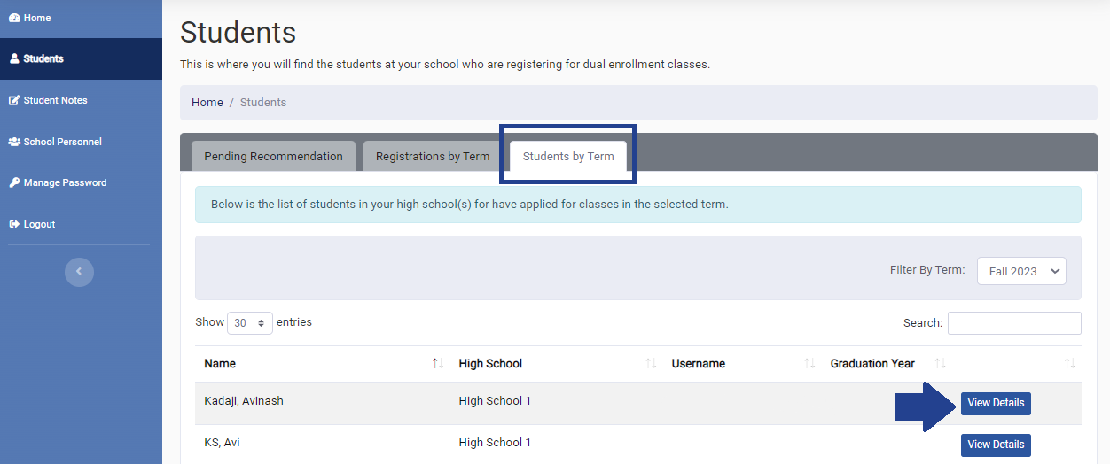Image resolution: width=1110 pixels, height=464 pixels.
Task: Click the Students page heading
Action: [x=238, y=33]
